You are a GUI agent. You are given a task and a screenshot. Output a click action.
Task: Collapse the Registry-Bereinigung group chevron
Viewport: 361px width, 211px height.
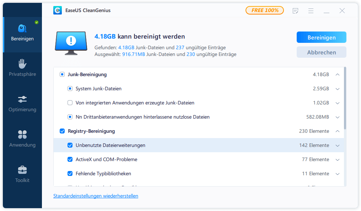coord(338,131)
